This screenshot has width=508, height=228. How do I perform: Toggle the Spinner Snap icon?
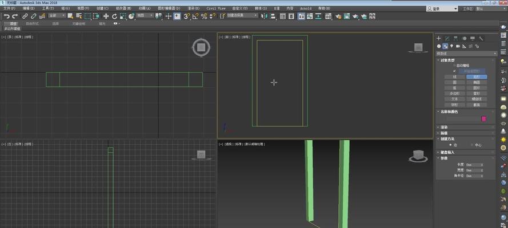[x=212, y=16]
